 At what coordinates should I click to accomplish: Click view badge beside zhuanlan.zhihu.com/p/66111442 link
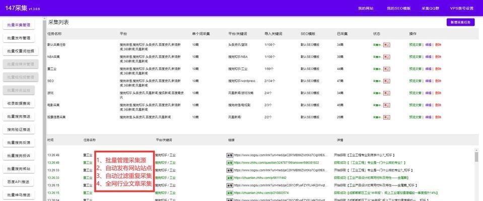230,178
